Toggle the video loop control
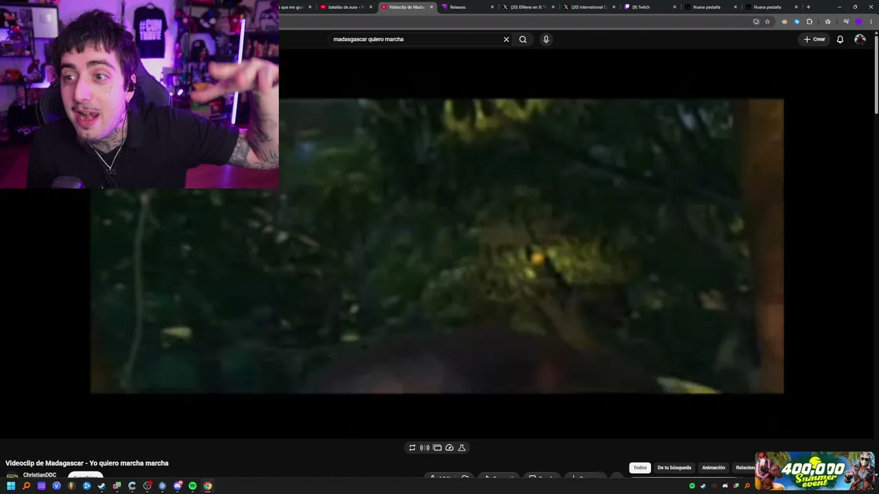Screen dimensions: 879x494 tap(412, 447)
